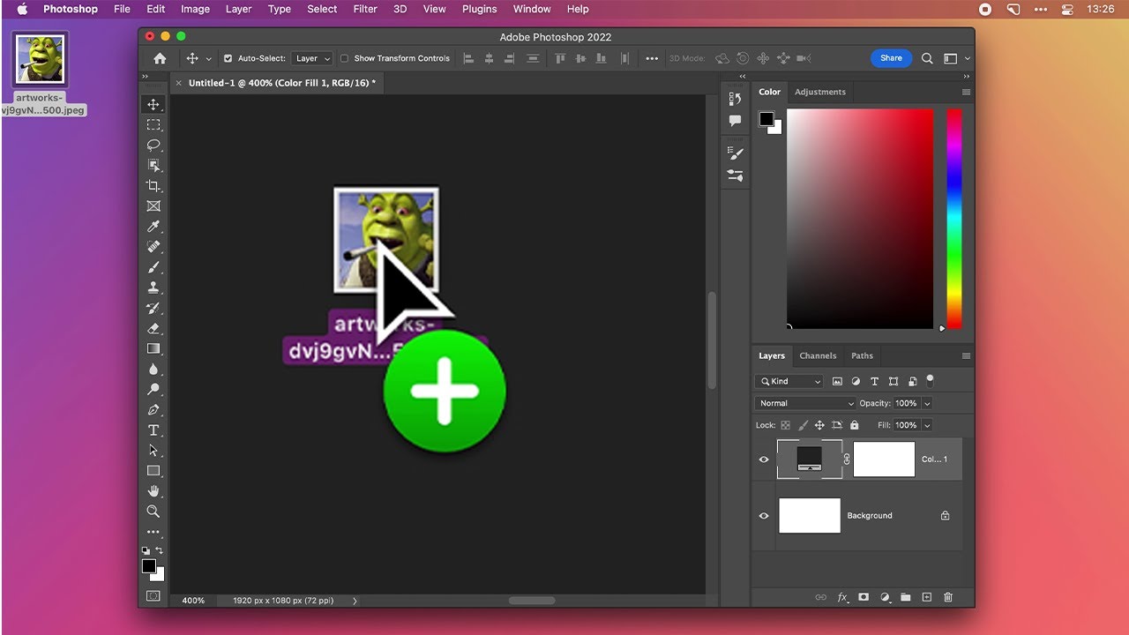Select the Move tool in toolbar
The image size is (1129, 635).
click(x=153, y=104)
